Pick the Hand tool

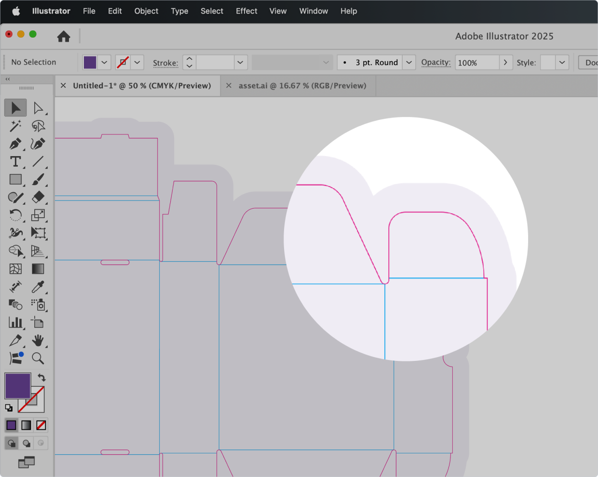tap(38, 341)
